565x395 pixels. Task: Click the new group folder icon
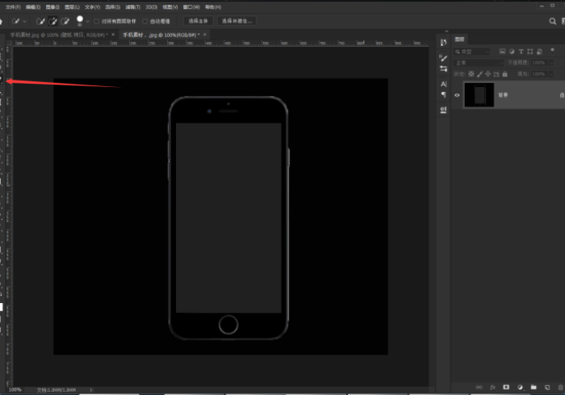(x=533, y=387)
